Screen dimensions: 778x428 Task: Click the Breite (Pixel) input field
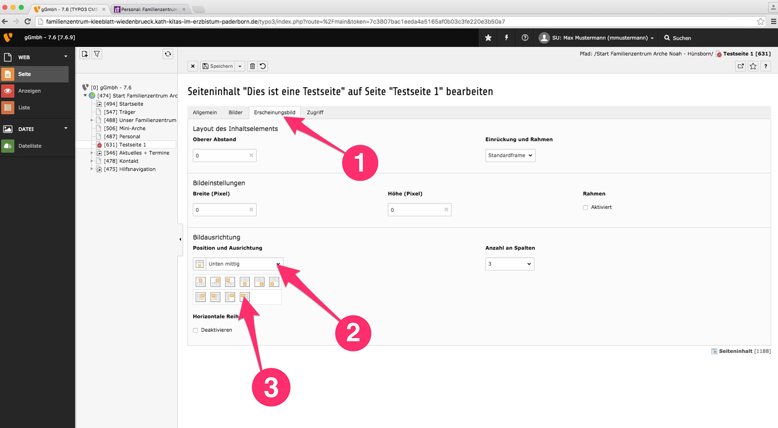coord(221,210)
